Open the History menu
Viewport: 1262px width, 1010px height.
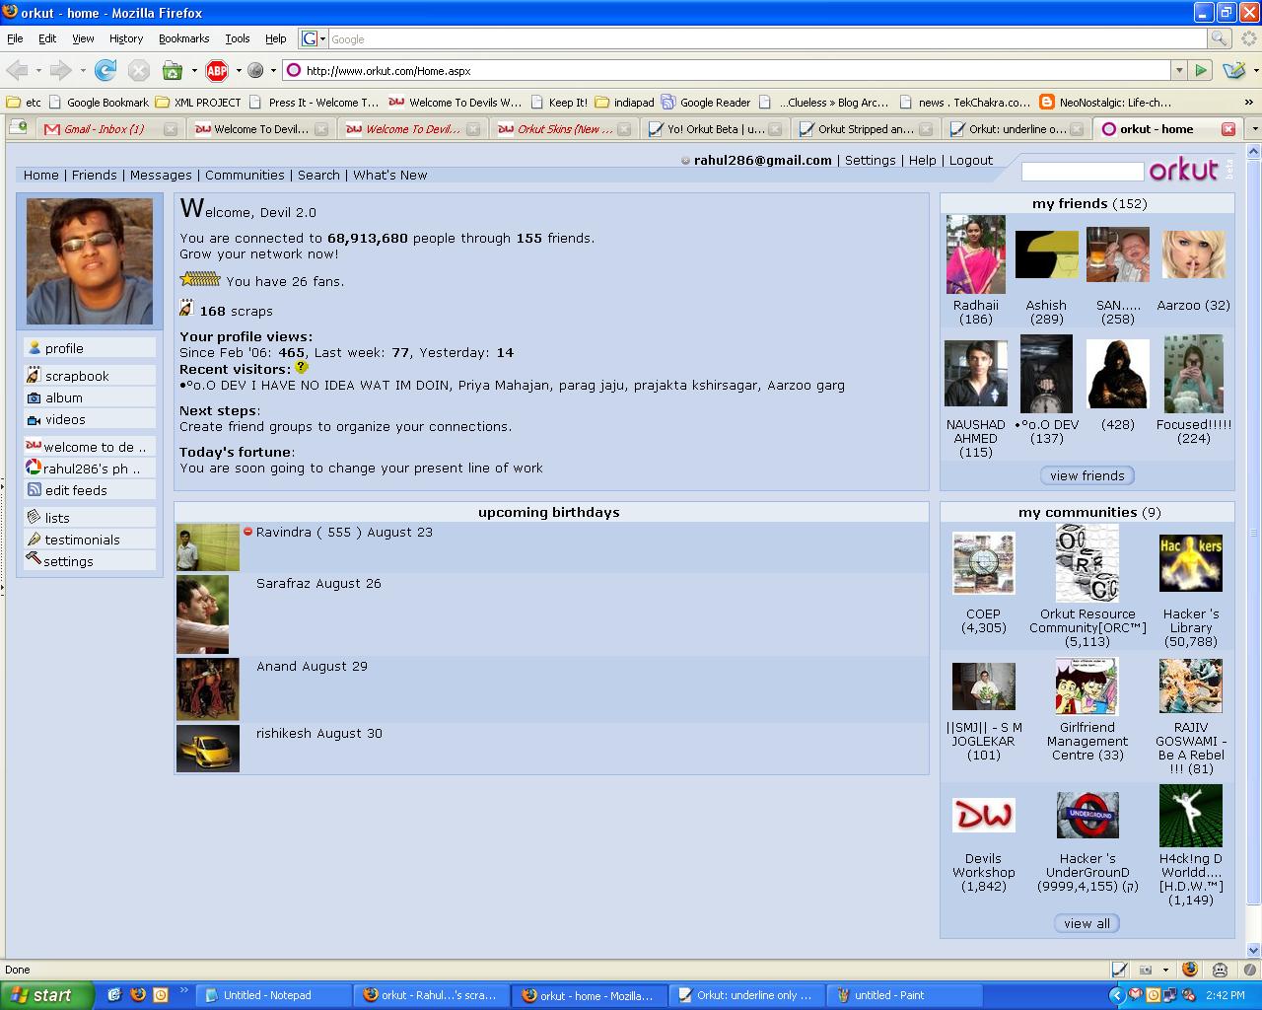click(126, 38)
